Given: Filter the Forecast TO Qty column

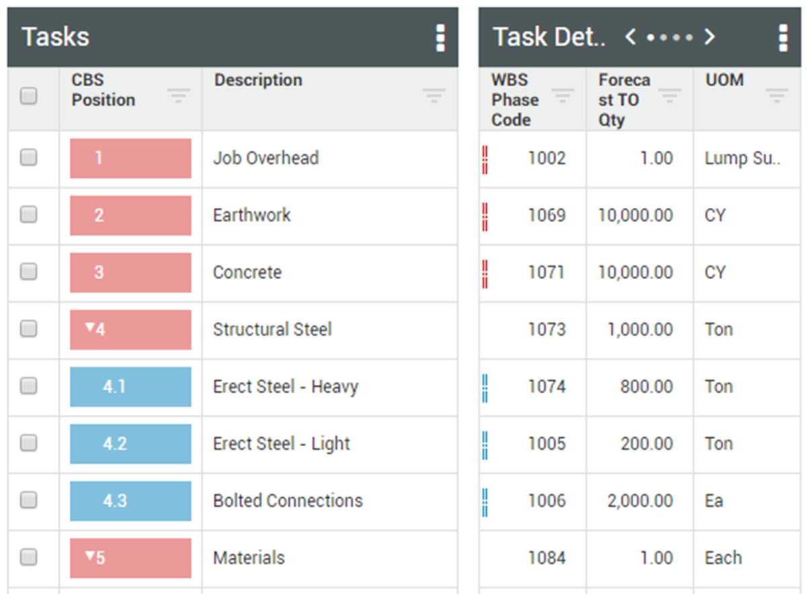Looking at the screenshot, I should point(670,96).
